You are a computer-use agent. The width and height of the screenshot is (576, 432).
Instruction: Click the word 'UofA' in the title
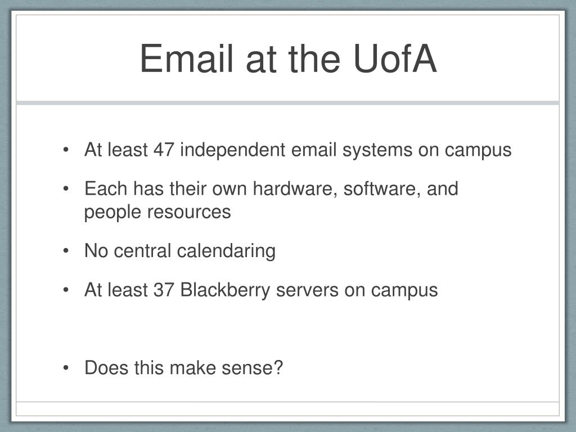point(395,58)
